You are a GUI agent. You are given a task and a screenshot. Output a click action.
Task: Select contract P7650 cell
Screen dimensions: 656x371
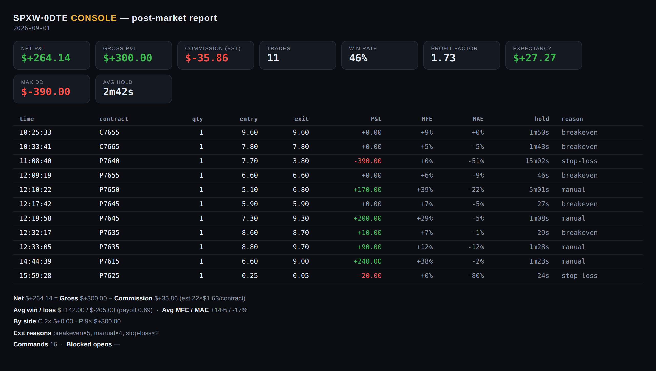109,190
